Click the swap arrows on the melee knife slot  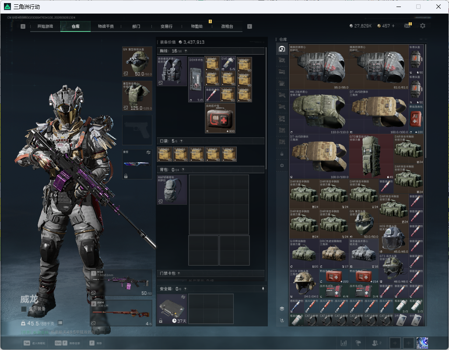[x=148, y=152]
